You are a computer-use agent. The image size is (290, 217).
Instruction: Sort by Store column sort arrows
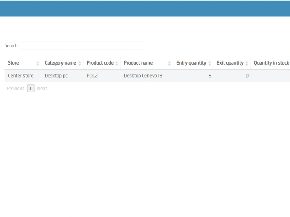tap(37, 63)
